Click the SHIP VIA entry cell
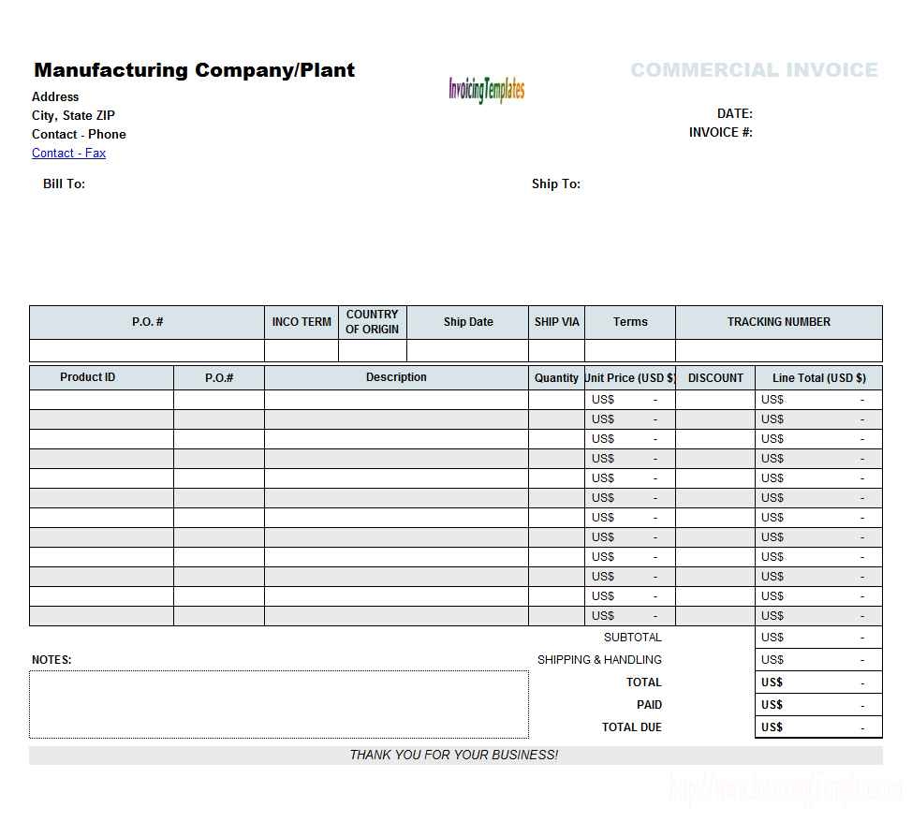 556,350
